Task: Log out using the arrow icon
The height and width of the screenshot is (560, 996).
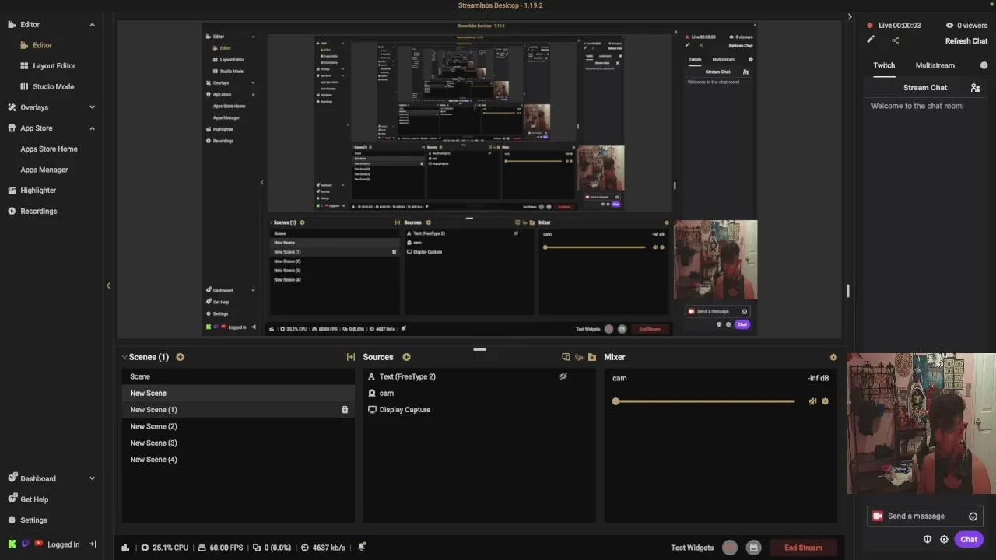Action: (92, 544)
